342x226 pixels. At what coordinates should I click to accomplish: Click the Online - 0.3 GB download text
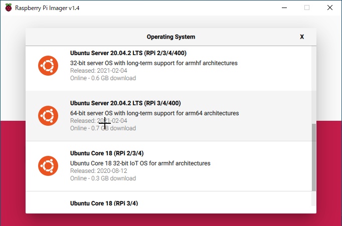coord(103,178)
